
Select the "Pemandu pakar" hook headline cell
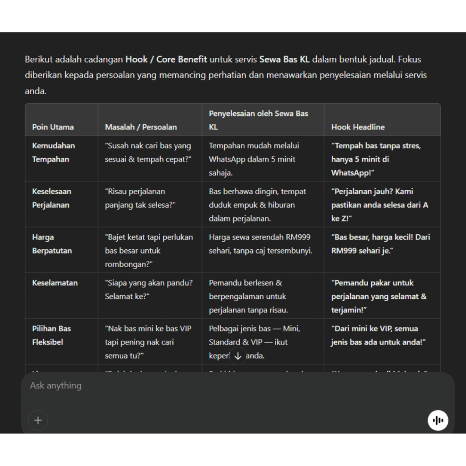point(379,296)
